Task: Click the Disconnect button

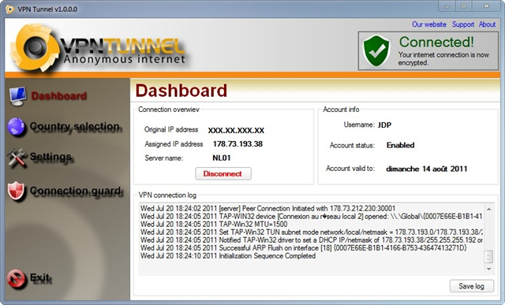Action: click(x=223, y=173)
